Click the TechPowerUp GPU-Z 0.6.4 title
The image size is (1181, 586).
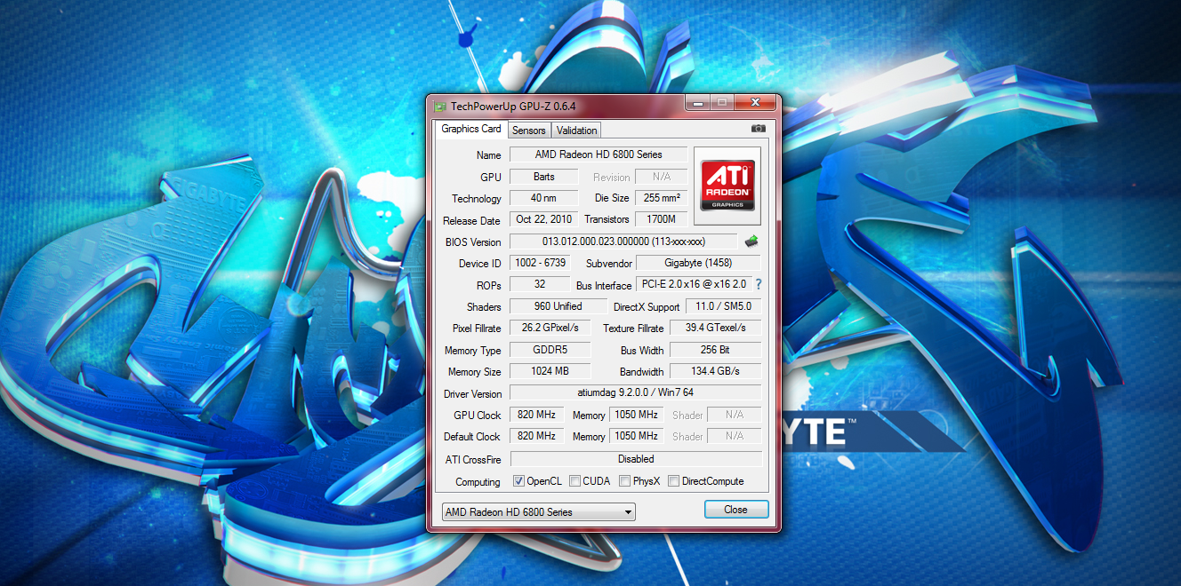[513, 107]
